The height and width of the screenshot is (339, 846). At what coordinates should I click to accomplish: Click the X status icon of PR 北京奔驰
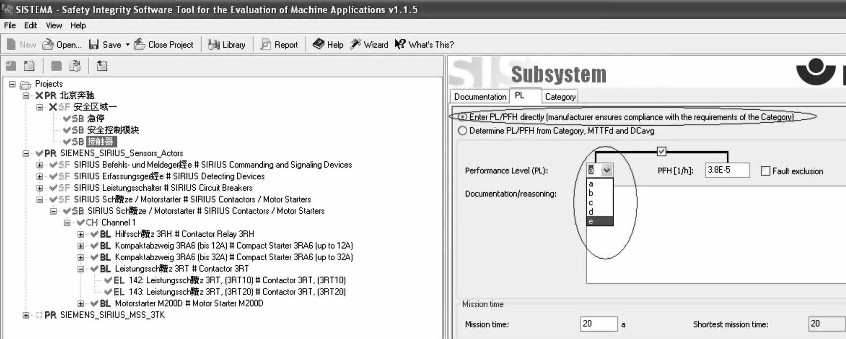(39, 95)
